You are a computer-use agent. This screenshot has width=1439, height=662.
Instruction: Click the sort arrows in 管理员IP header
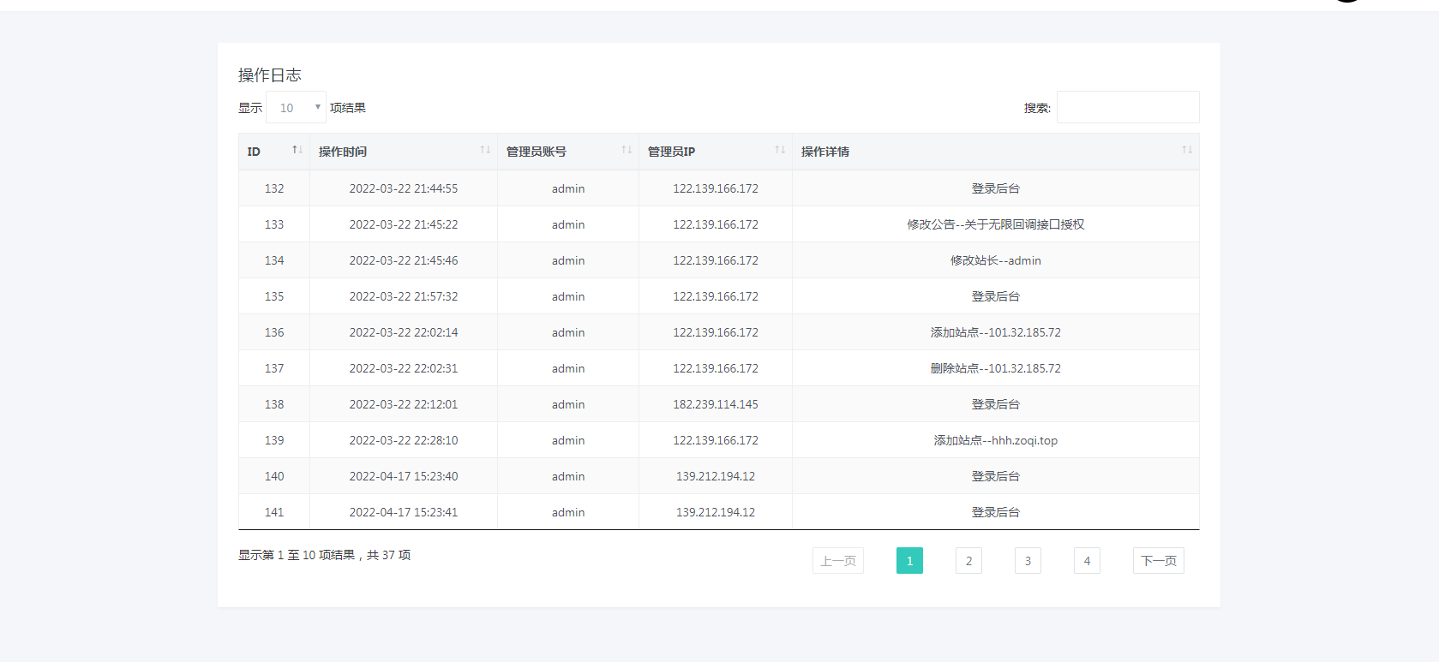pyautogui.click(x=780, y=150)
